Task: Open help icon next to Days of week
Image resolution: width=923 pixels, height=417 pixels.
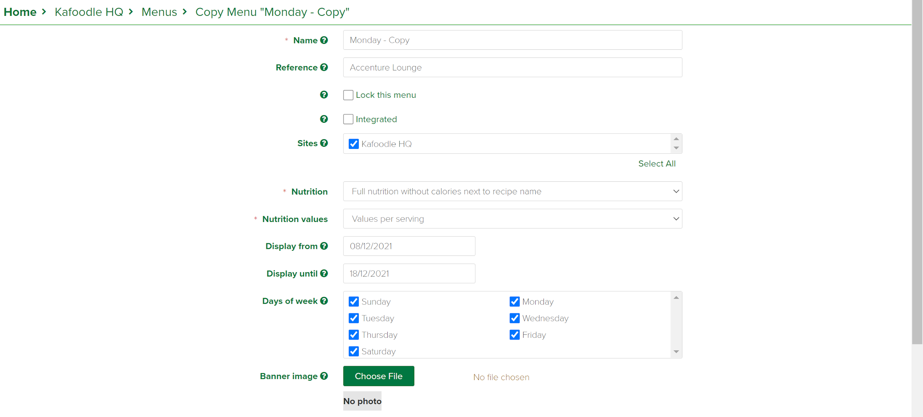Action: tap(324, 301)
